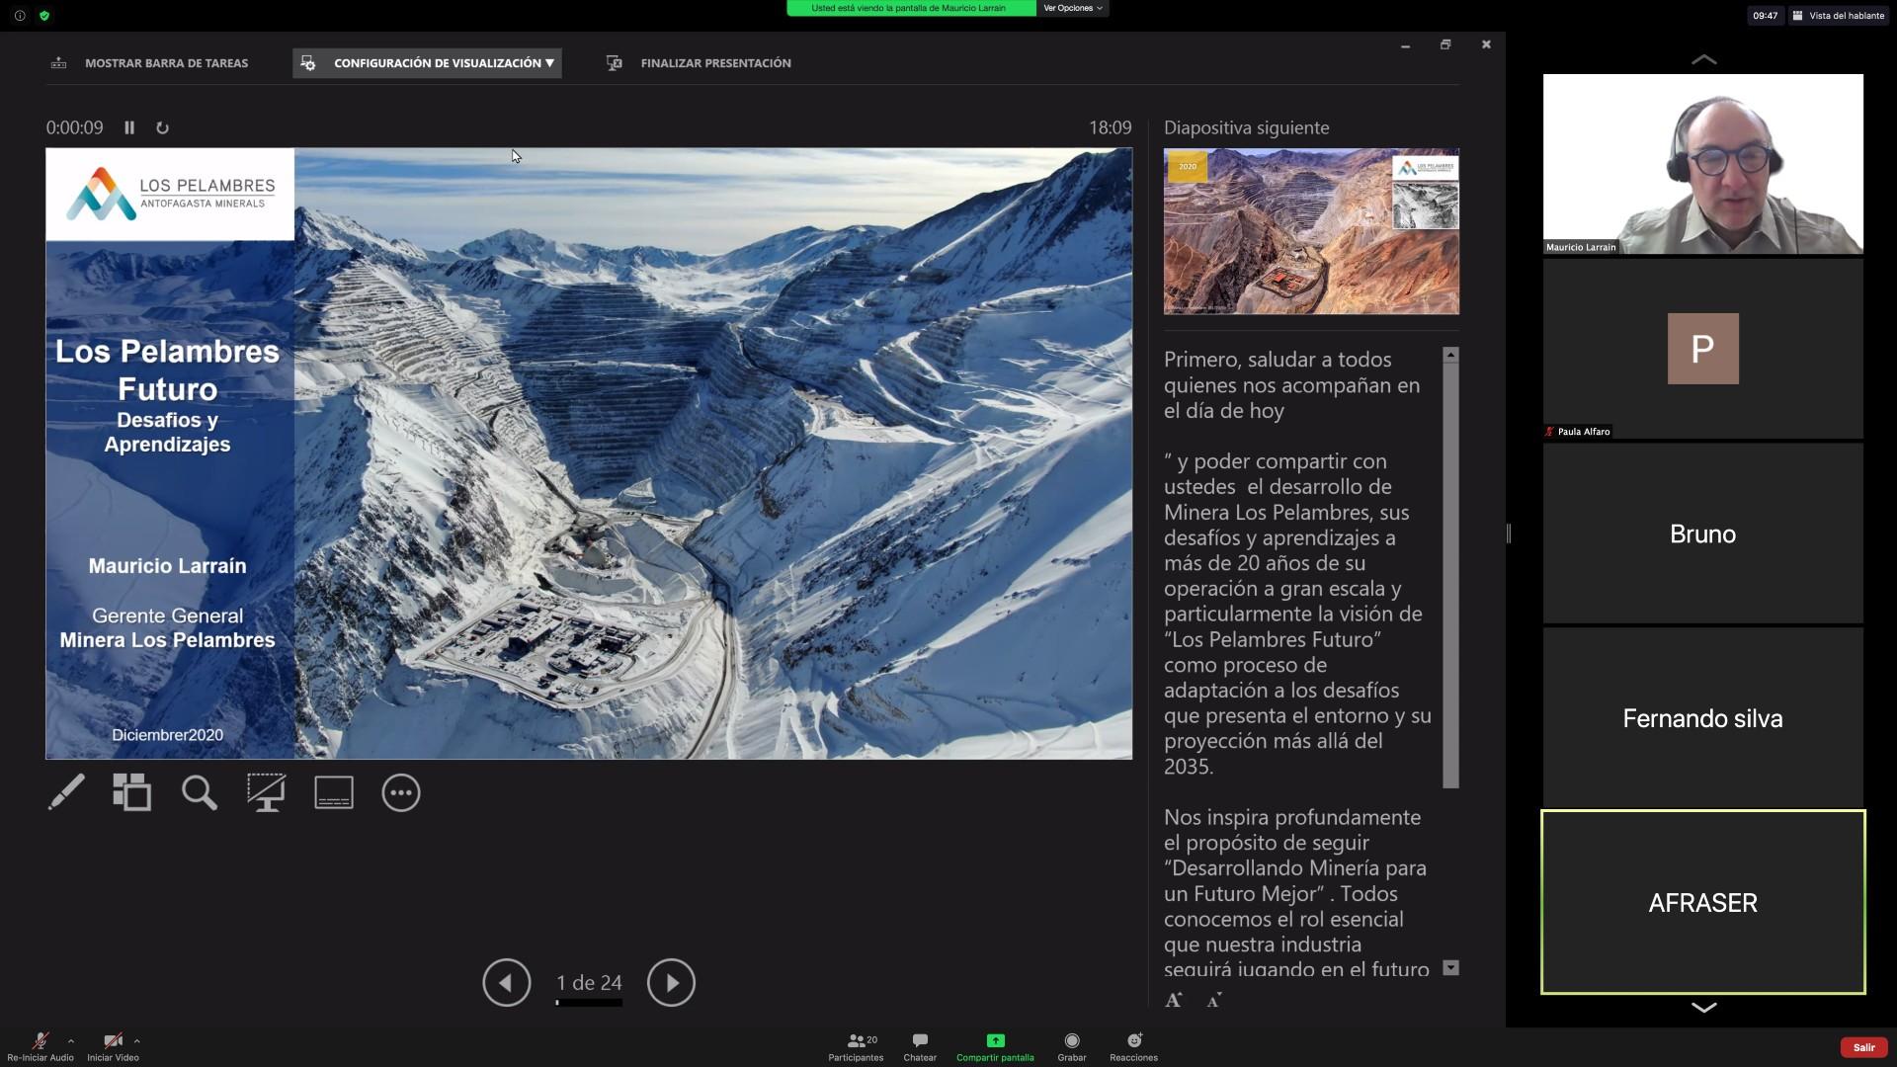Show more participants down chevron

coord(1703,1008)
